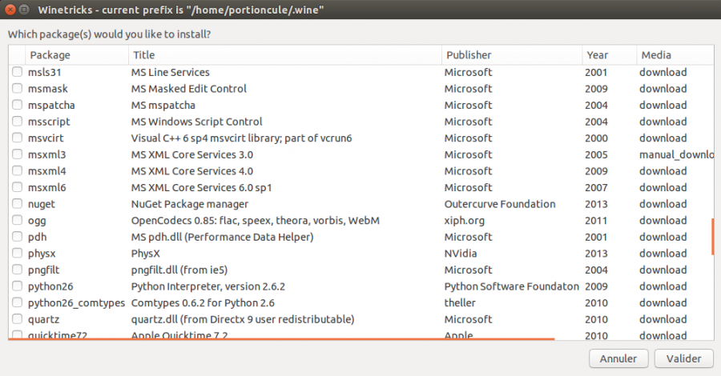Click the year 2011 cell for ogg

[596, 220]
